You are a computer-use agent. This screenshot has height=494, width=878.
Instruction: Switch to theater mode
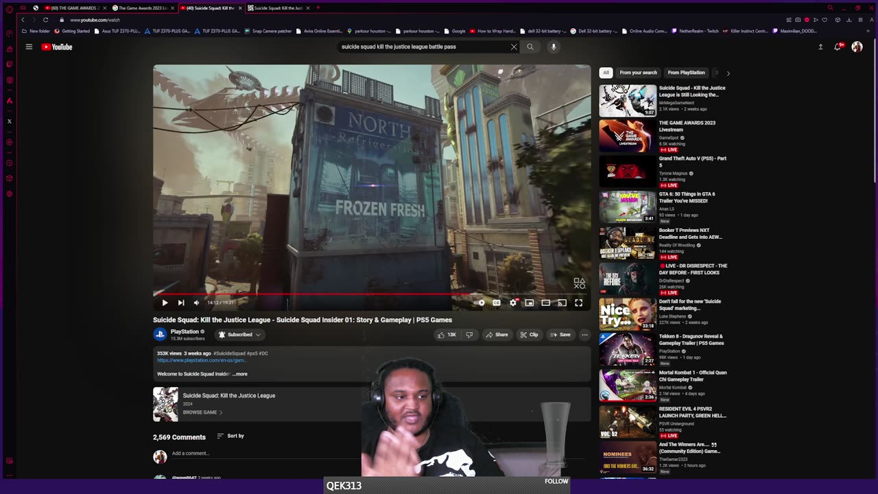[546, 303]
